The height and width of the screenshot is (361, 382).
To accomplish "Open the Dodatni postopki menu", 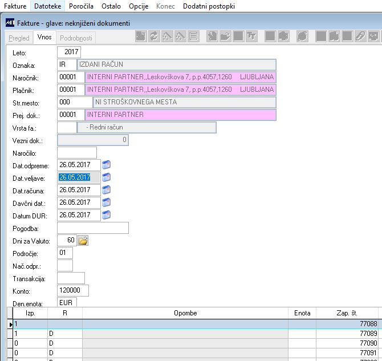I will tap(209, 6).
